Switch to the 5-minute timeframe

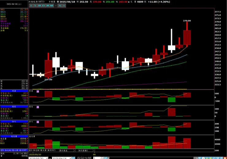pyautogui.click(x=35, y=6)
